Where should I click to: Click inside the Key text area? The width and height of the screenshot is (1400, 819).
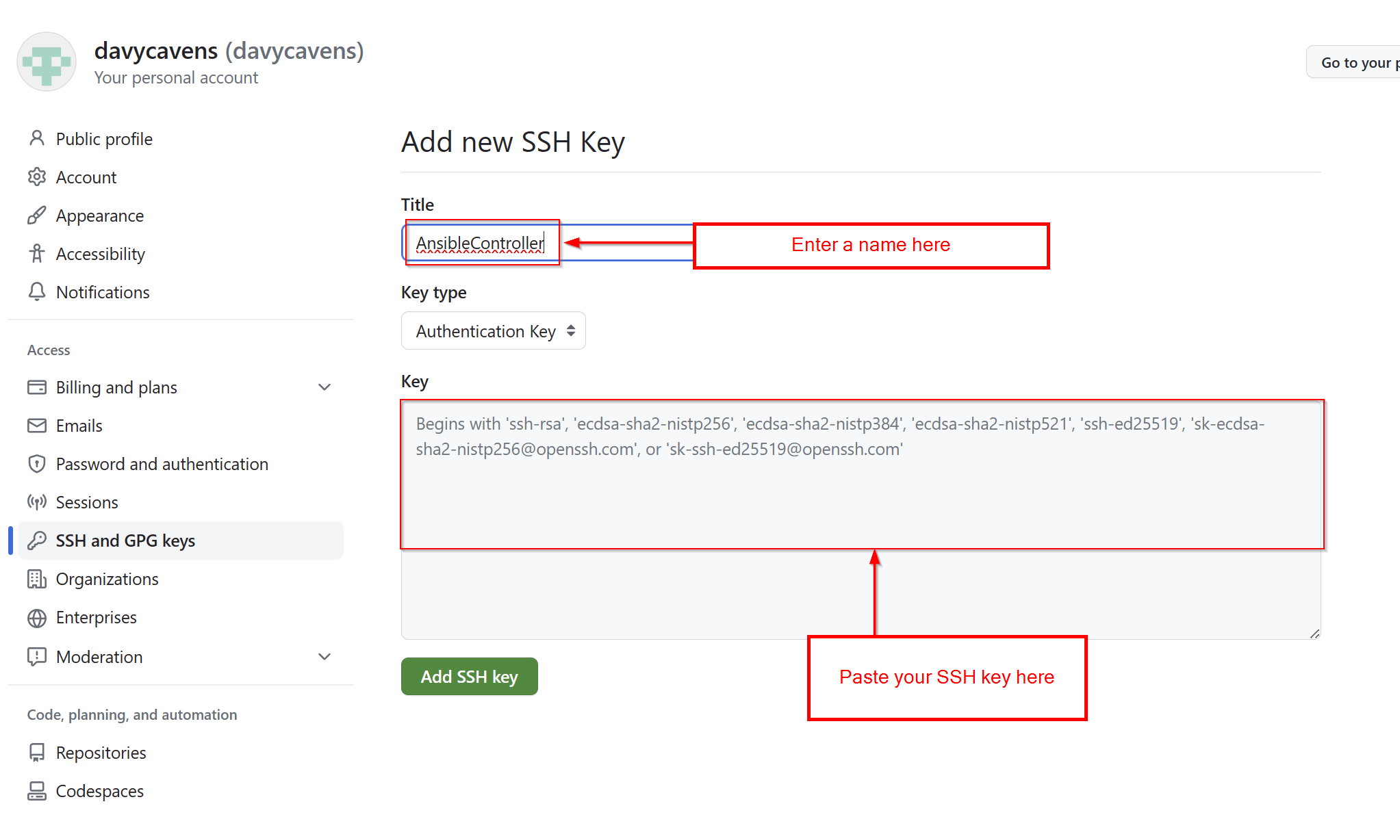861,520
